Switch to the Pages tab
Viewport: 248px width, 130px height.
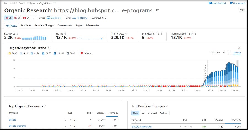click(x=79, y=26)
